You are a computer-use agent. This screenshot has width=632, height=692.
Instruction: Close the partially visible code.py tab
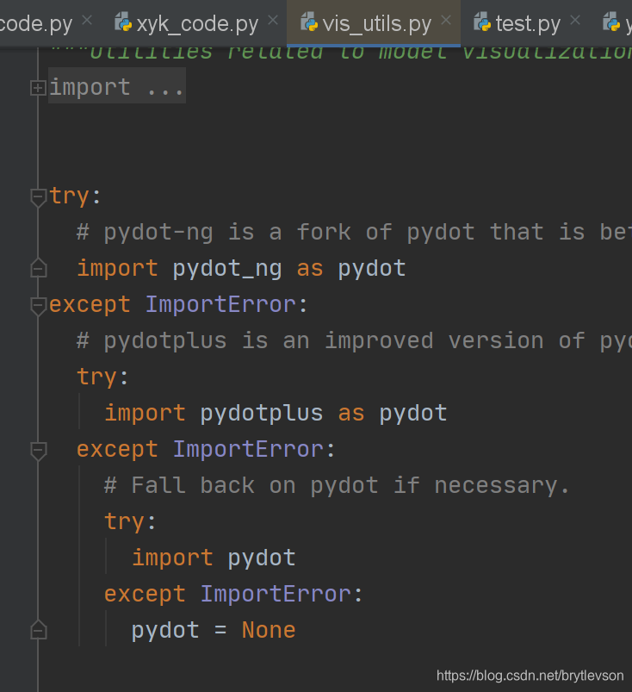coord(87,20)
